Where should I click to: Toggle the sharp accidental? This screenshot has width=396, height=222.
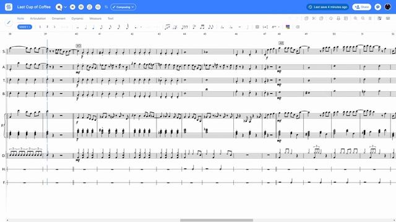[47, 27]
